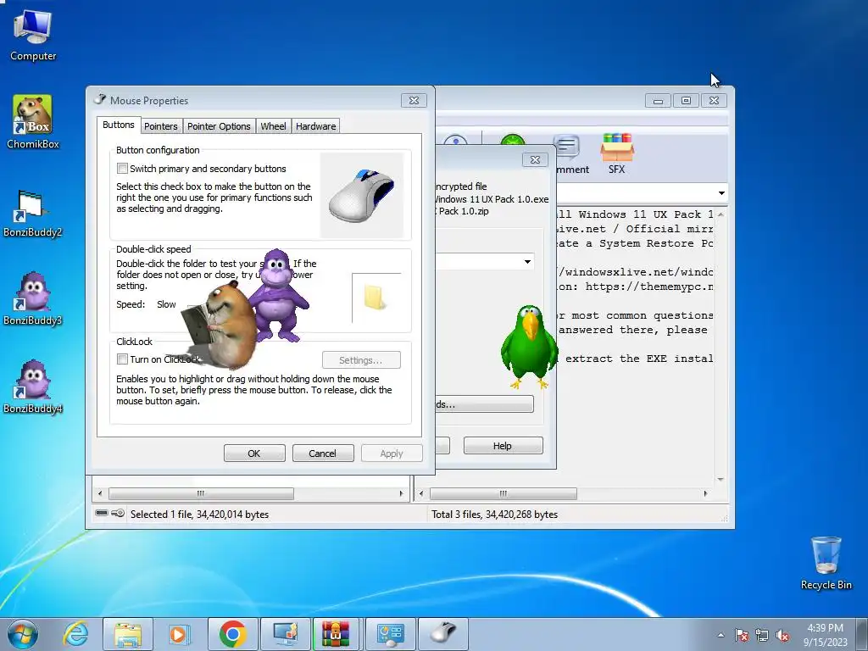
Task: Click Help in the password dialog
Action: coord(503,446)
